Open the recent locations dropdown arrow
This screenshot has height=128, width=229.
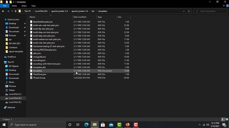(x=12, y=11)
